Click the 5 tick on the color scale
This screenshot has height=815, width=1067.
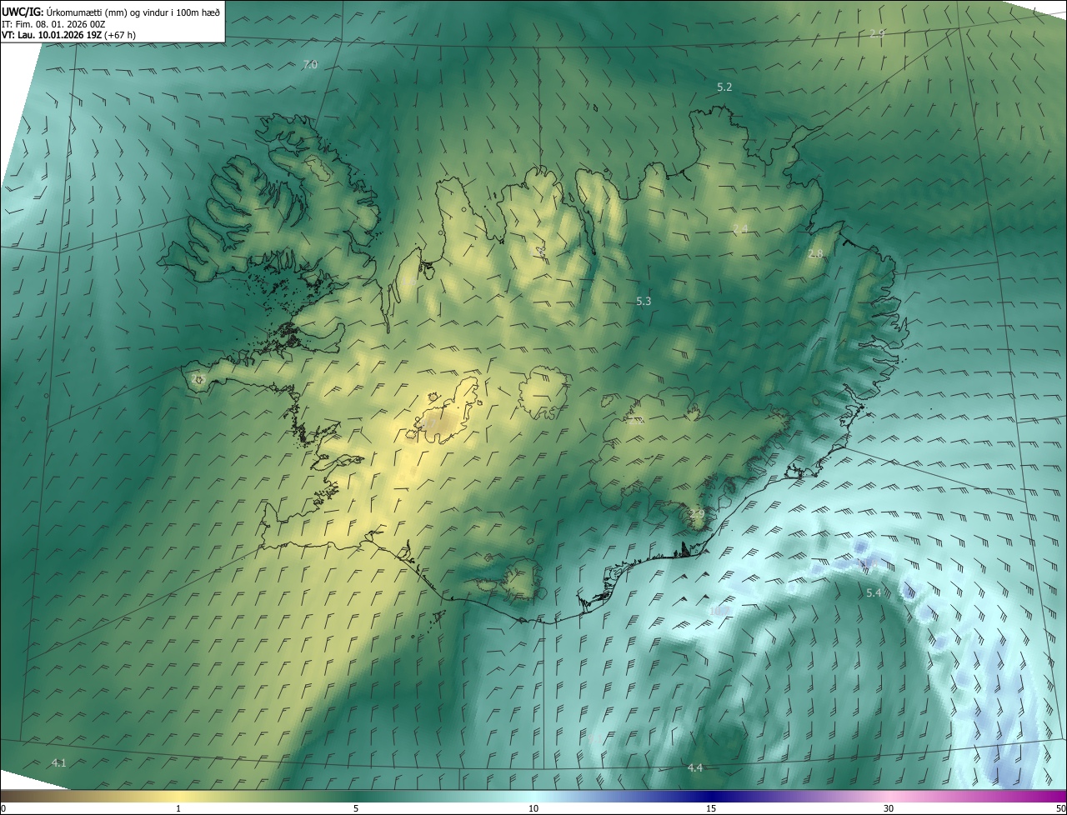[x=356, y=808]
